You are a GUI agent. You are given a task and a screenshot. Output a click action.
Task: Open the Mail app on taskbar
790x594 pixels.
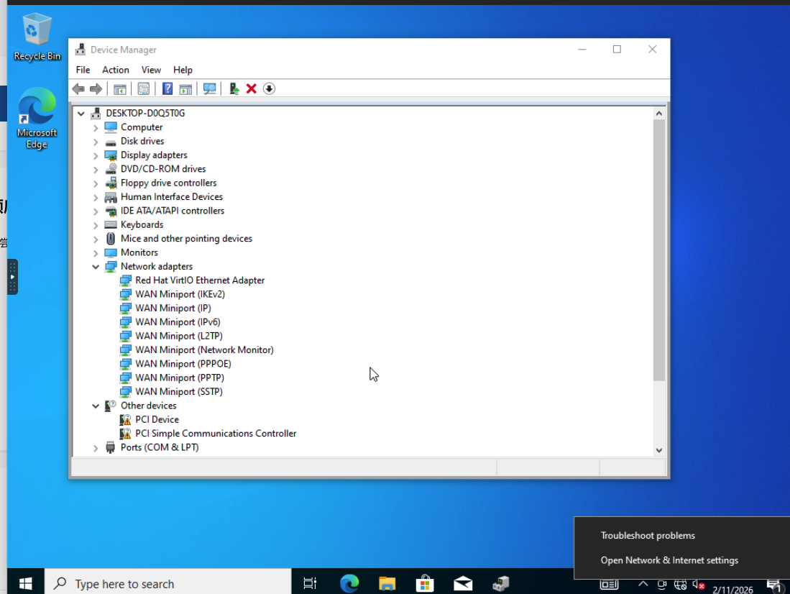pos(462,583)
